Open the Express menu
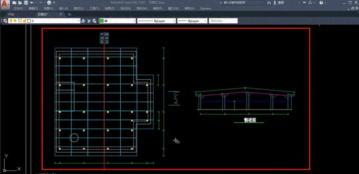The image size is (359, 174). [x=206, y=8]
